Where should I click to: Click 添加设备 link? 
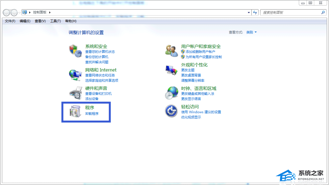click(x=92, y=99)
